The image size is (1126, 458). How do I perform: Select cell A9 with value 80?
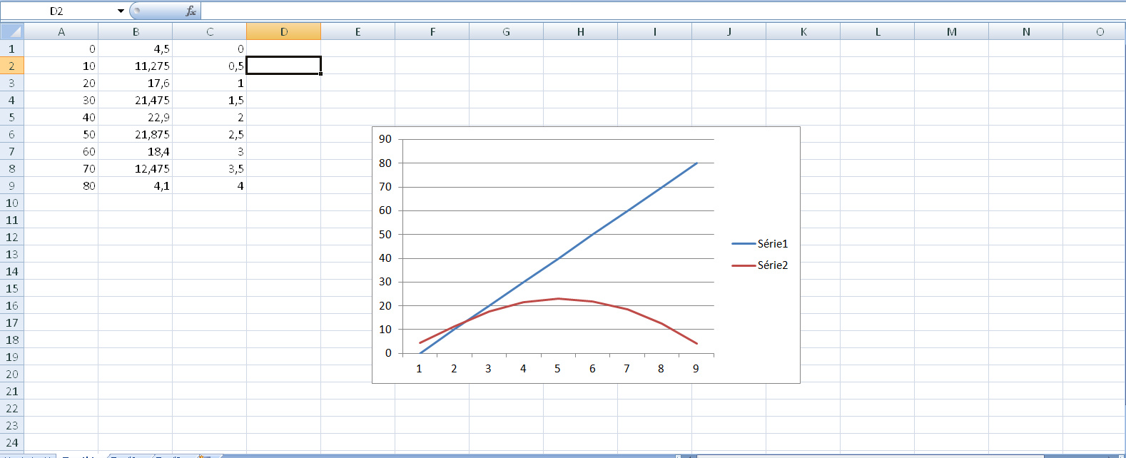click(x=61, y=185)
